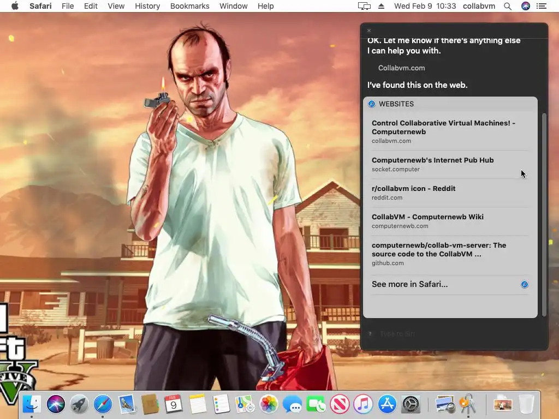The width and height of the screenshot is (559, 419).
Task: Click the display mirroring menu bar icon
Action: tap(364, 6)
